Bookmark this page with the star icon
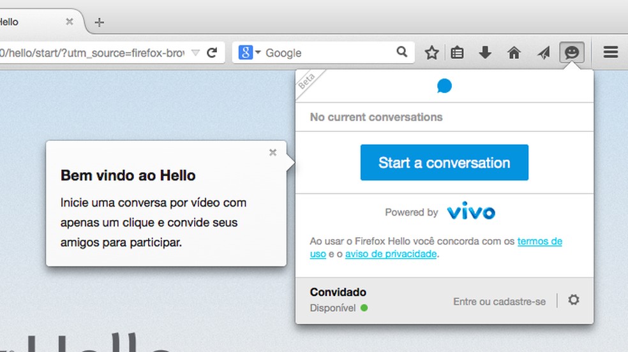 click(431, 52)
